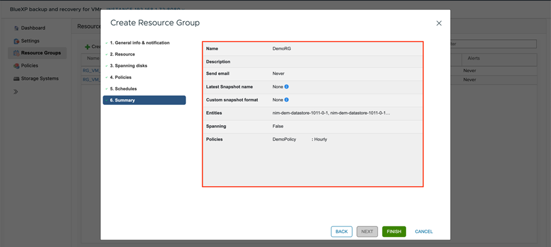
Task: Select the Resource Groups sidebar icon
Action: pos(16,53)
